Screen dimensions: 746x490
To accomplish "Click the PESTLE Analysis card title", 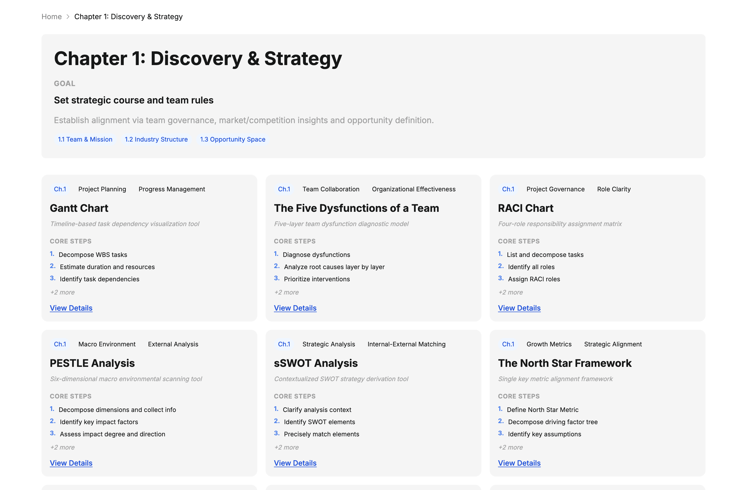I will (92, 363).
